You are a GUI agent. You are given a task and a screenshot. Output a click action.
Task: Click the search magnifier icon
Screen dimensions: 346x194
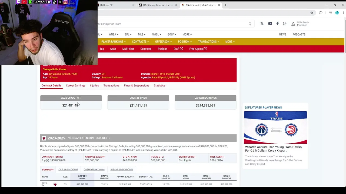point(250,24)
